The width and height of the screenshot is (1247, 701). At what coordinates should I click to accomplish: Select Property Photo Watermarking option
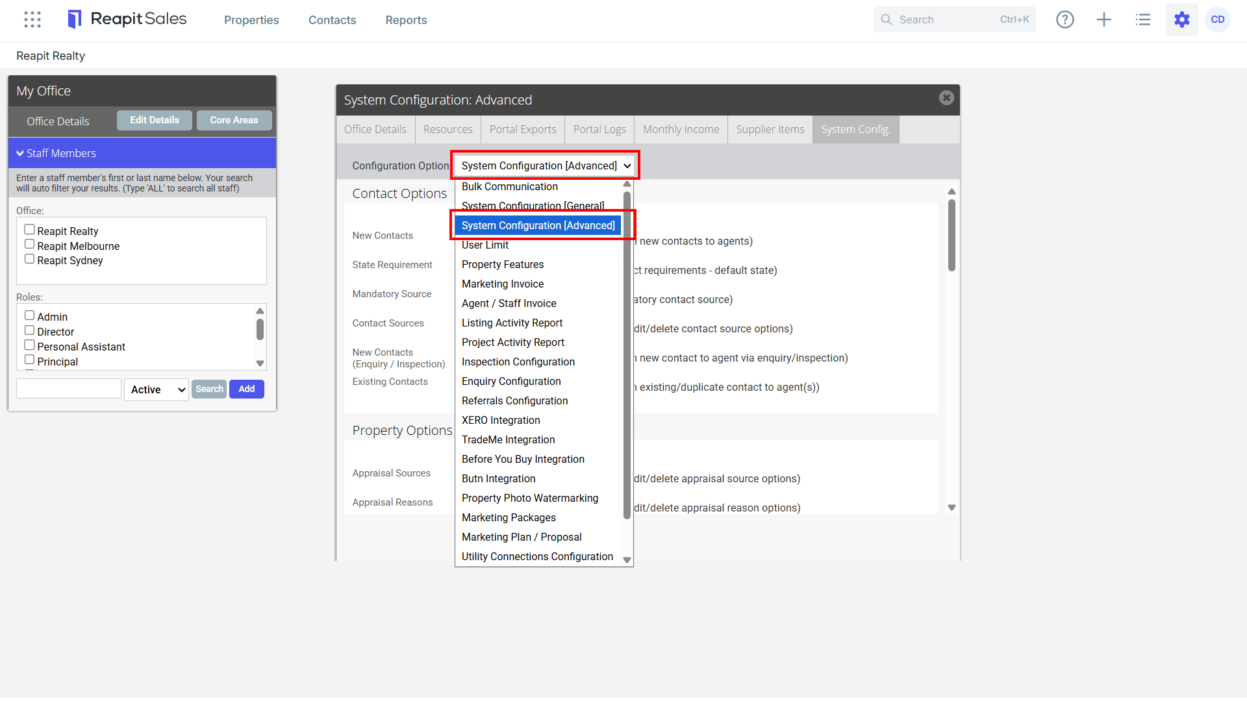click(x=538, y=498)
